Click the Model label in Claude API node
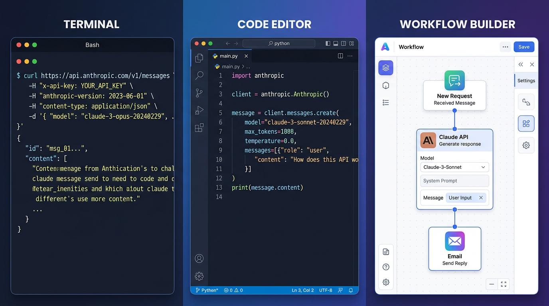This screenshot has height=306, width=549. [427, 158]
